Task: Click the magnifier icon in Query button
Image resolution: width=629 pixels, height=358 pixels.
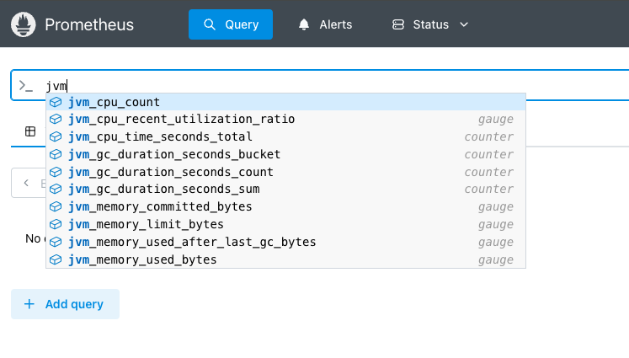Action: pyautogui.click(x=210, y=24)
